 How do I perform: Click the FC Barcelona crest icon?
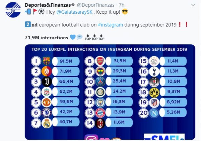coord(47,61)
